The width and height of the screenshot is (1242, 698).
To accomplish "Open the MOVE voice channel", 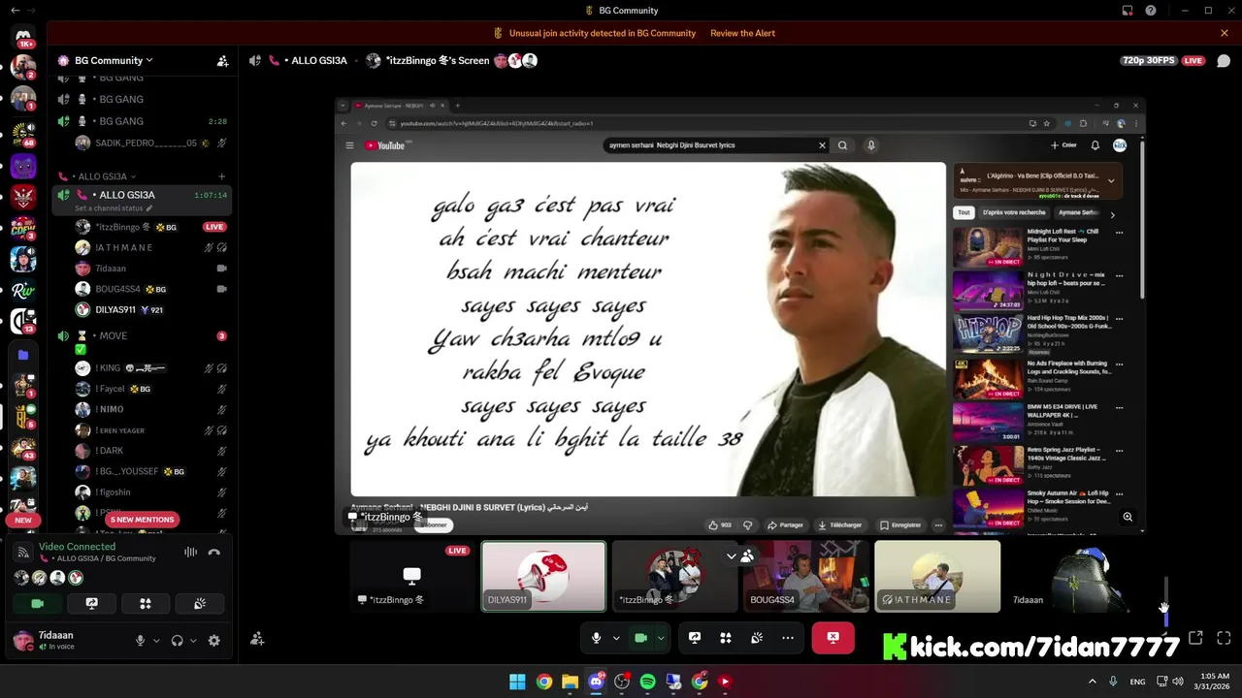I will point(142,335).
